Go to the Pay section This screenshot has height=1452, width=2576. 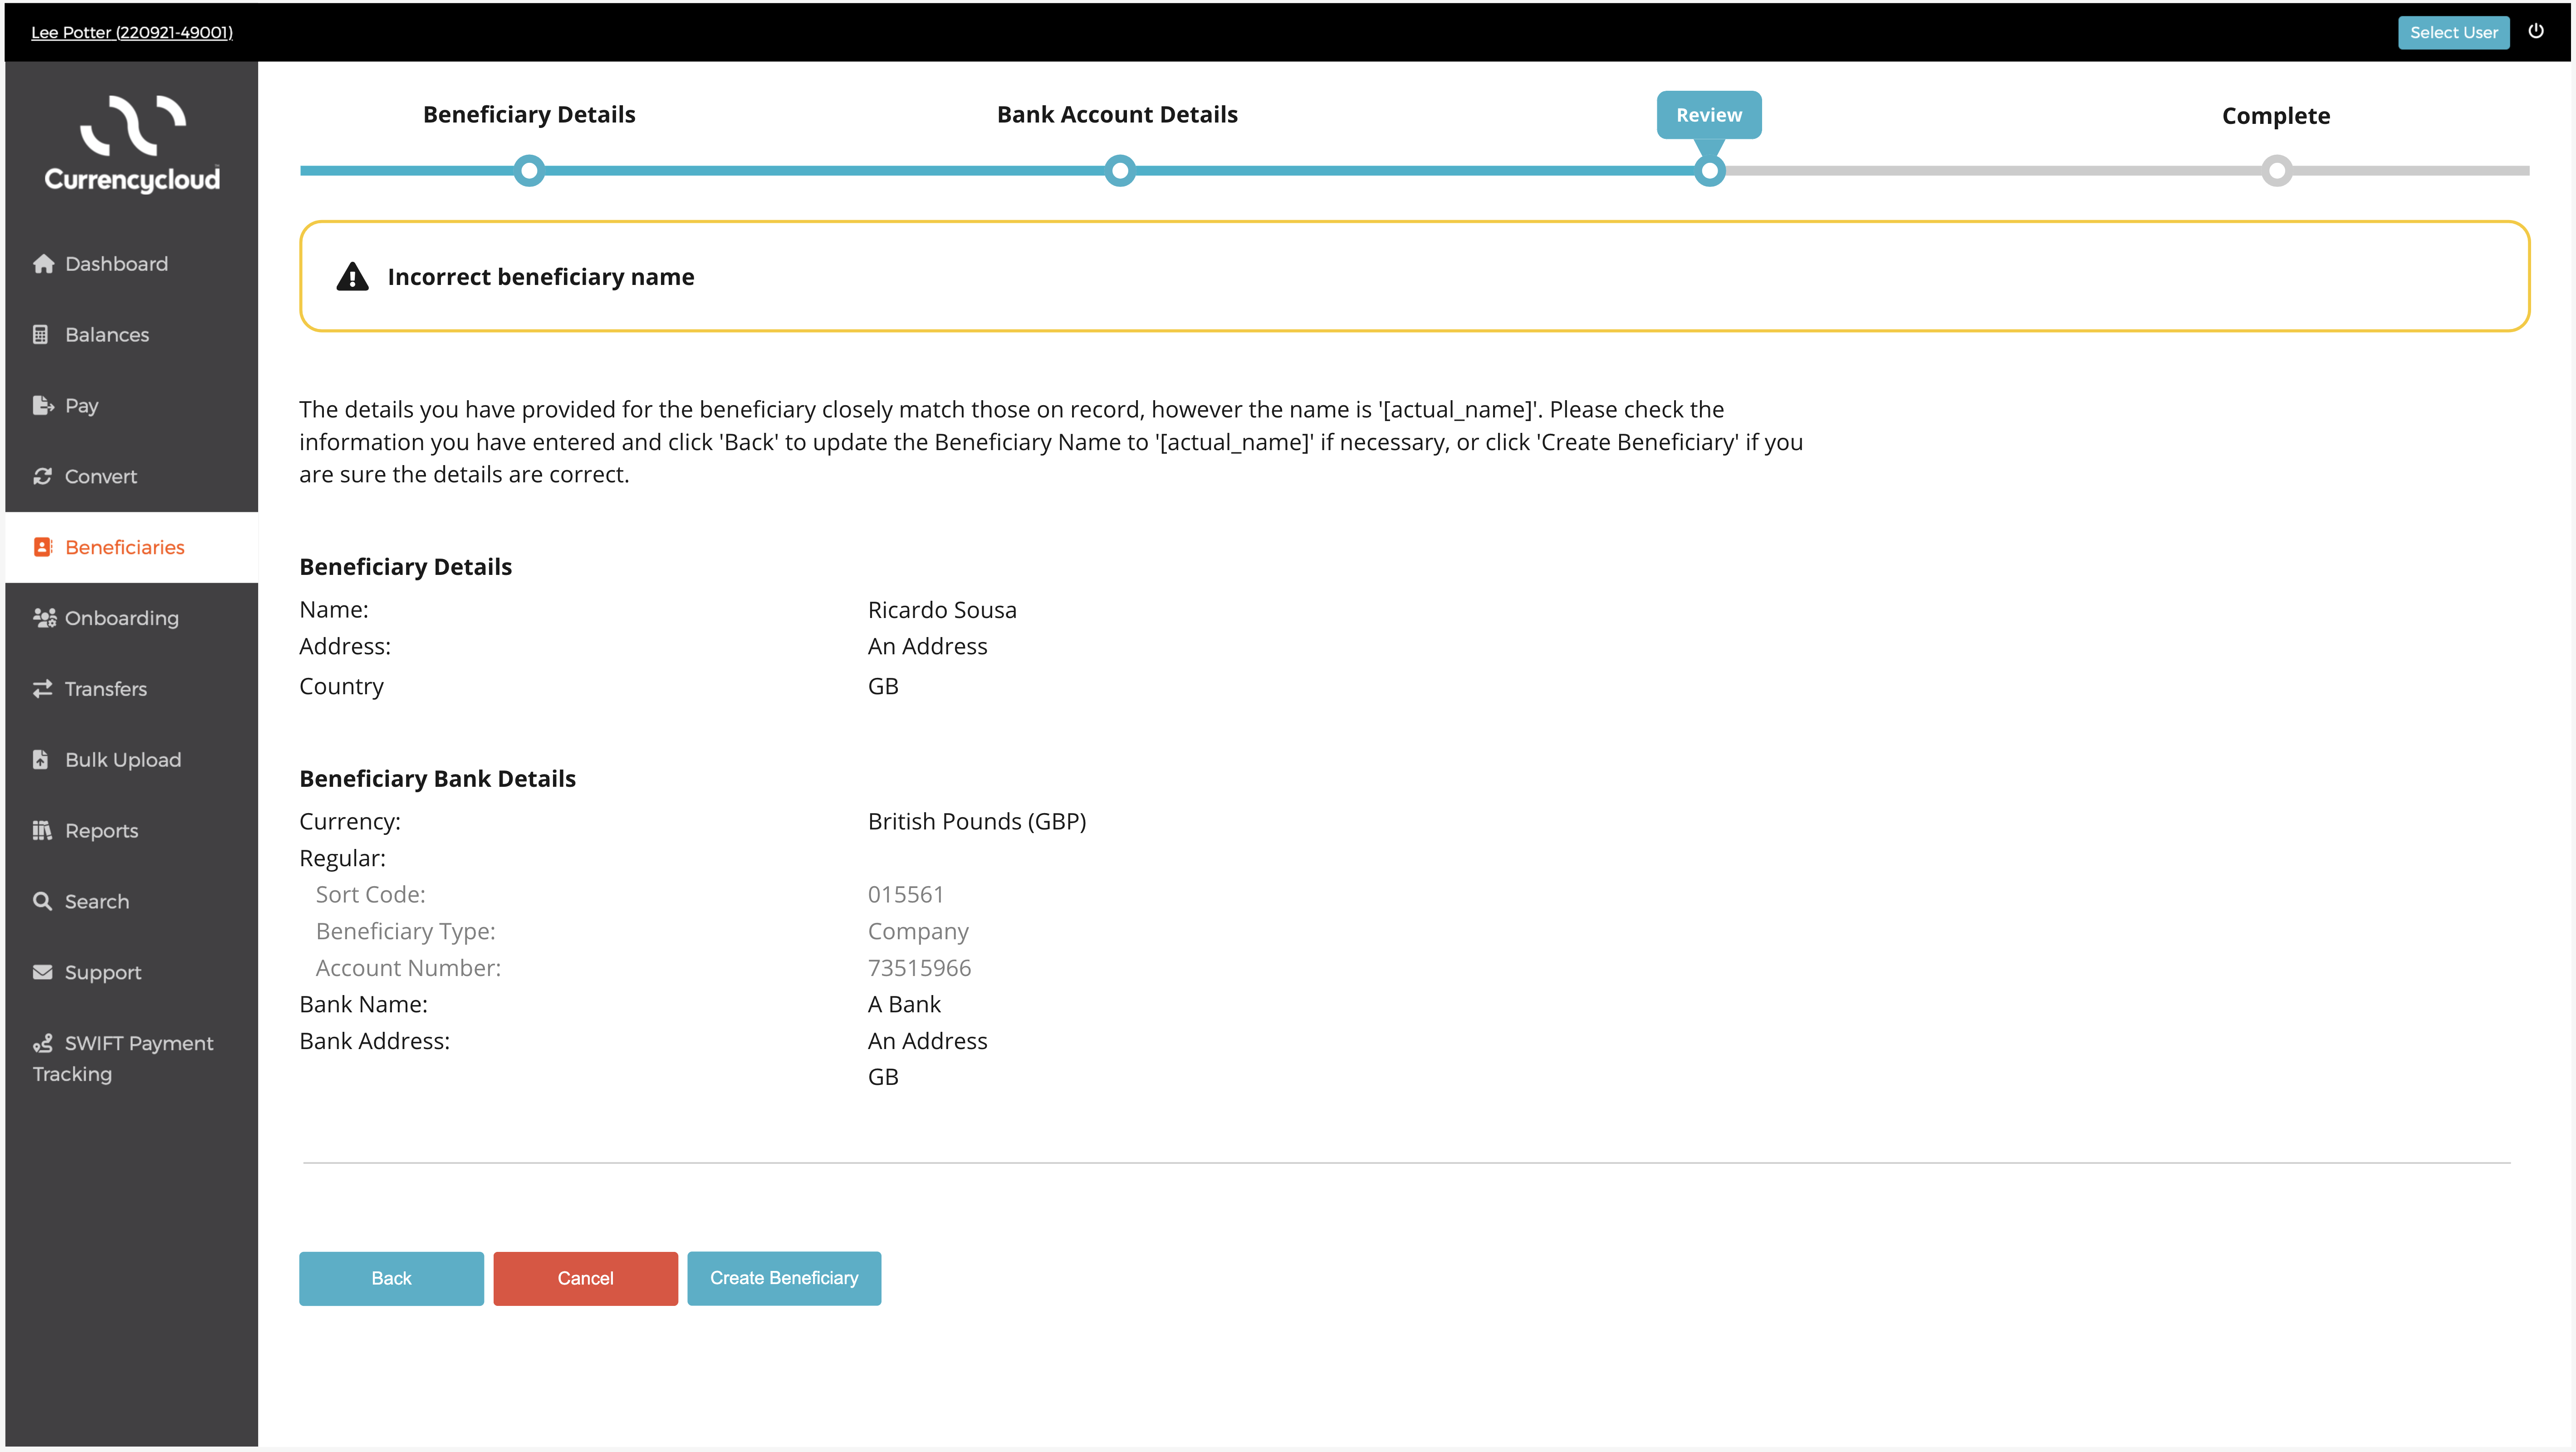[x=131, y=406]
